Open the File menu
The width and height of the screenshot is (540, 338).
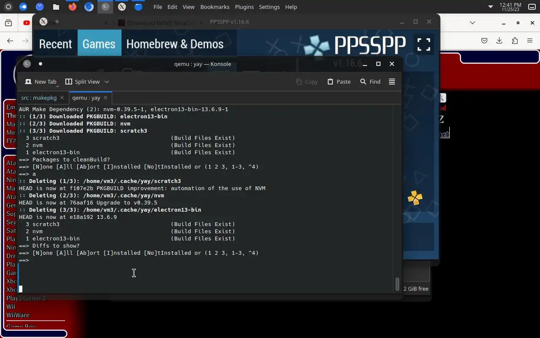pyautogui.click(x=158, y=7)
